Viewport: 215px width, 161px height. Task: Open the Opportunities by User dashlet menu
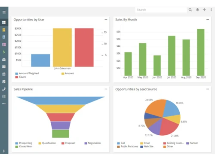(x=106, y=19)
